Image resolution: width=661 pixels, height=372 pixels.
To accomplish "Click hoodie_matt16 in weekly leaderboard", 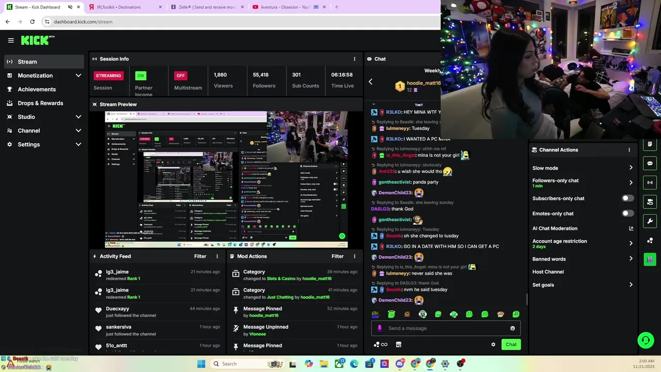I will [423, 83].
